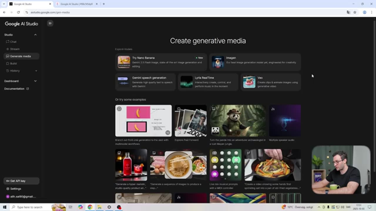Open the account email profile entry
This screenshot has width=376, height=211.
[x=21, y=197]
